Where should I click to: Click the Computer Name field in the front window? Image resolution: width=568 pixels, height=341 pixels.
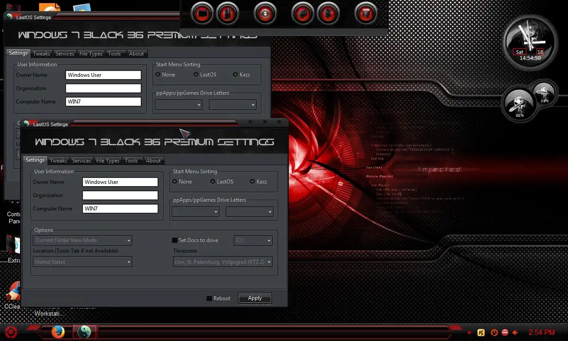120,209
